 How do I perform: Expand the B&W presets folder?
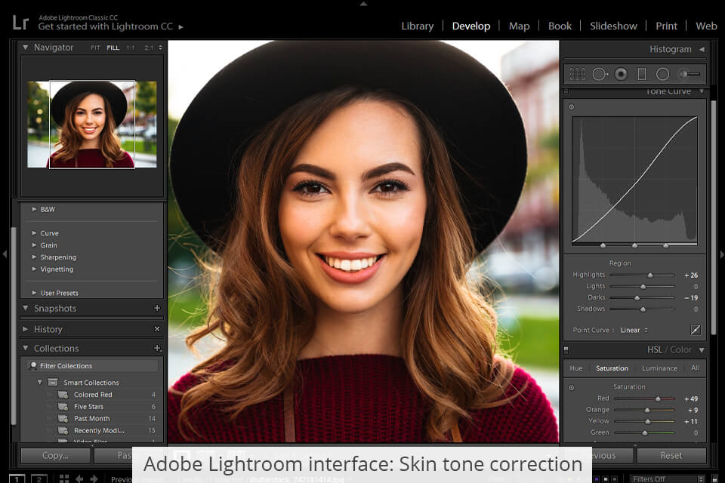pos(34,209)
